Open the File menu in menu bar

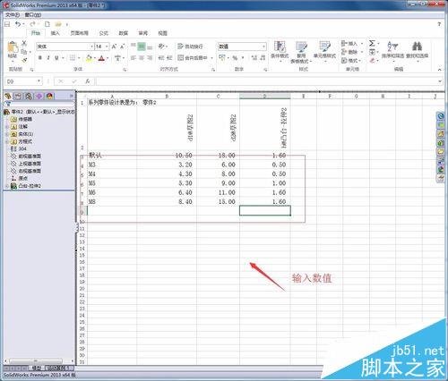pyautogui.click(x=13, y=14)
